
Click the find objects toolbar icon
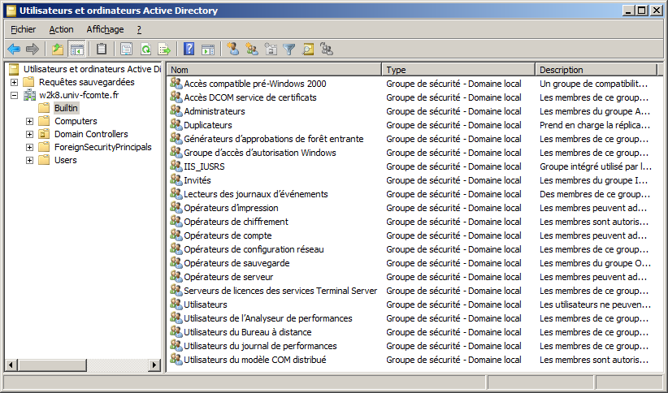308,50
